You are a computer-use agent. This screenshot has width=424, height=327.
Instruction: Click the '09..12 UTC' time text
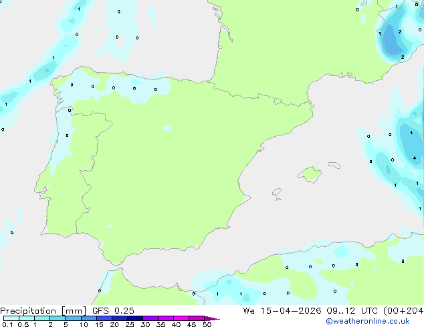click(x=352, y=311)
